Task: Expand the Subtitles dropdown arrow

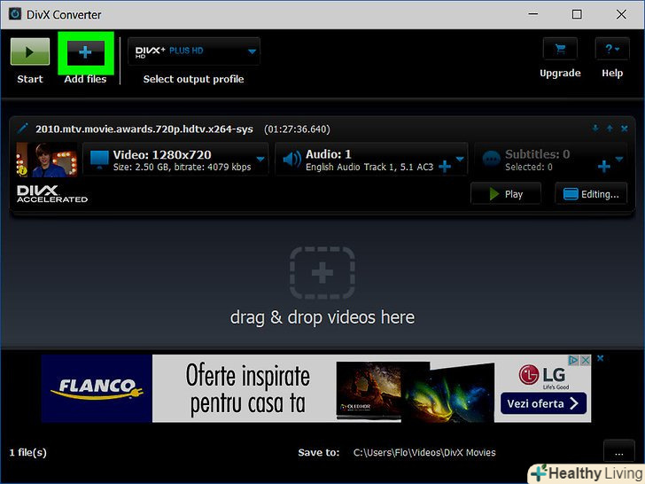Action: point(619,159)
